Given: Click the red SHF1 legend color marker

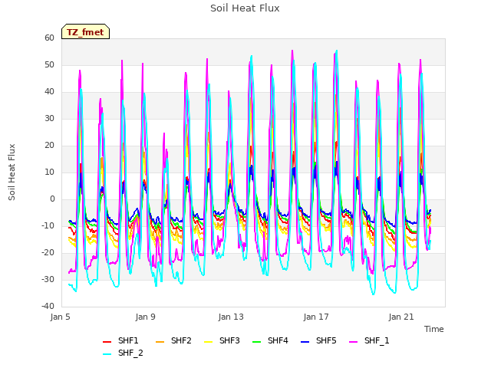Looking at the screenshot, I should pos(107,342).
